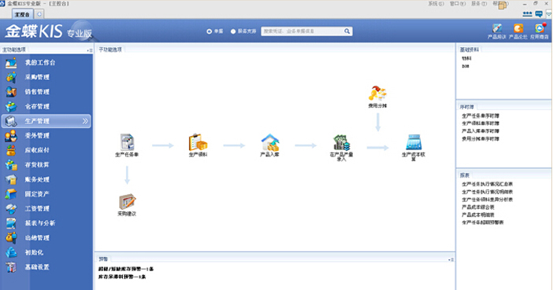
Task: Collapse the 预警 panel arrow
Action: click(451, 259)
